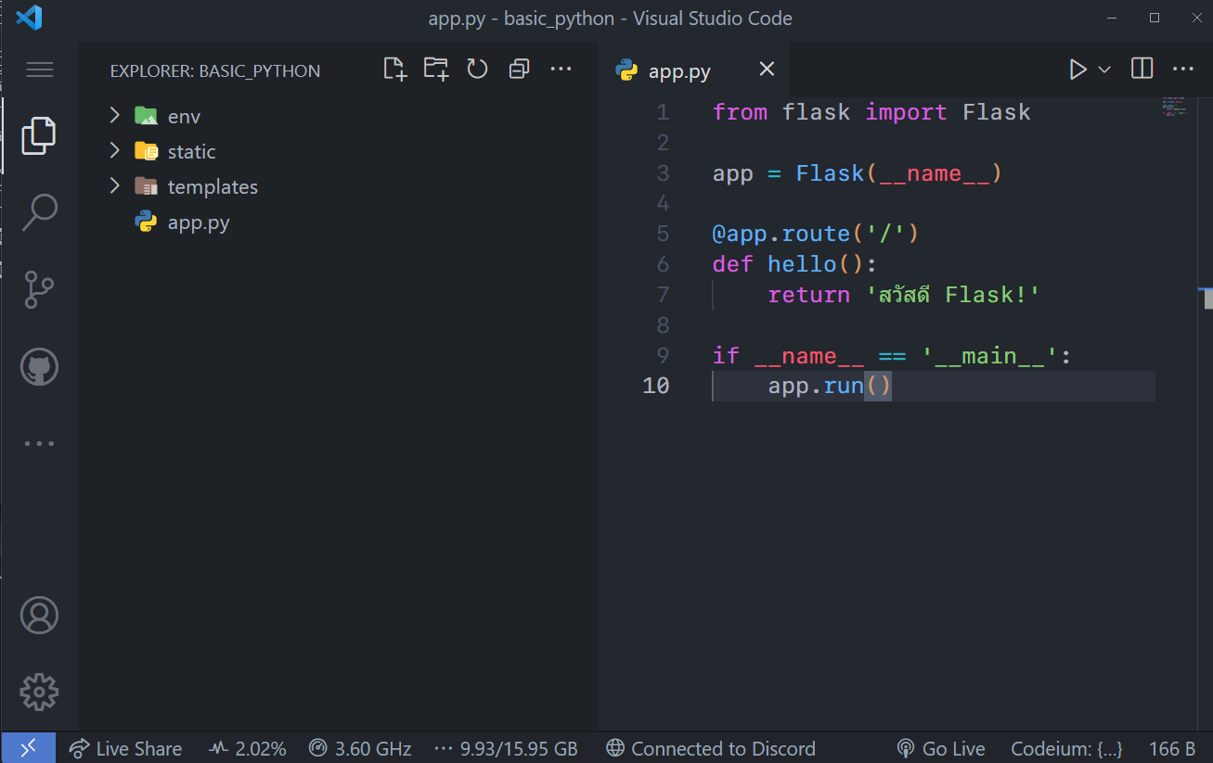Select the static folder icon
Screen dimensions: 1213x763
pyautogui.click(x=146, y=151)
